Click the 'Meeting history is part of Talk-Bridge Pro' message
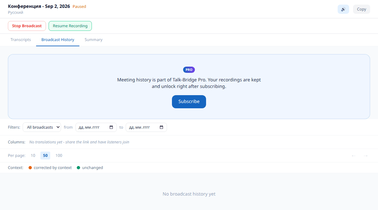The width and height of the screenshot is (378, 210). [189, 83]
